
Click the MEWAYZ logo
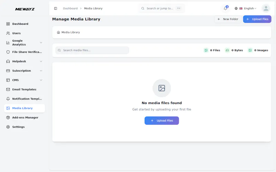pos(25,9)
